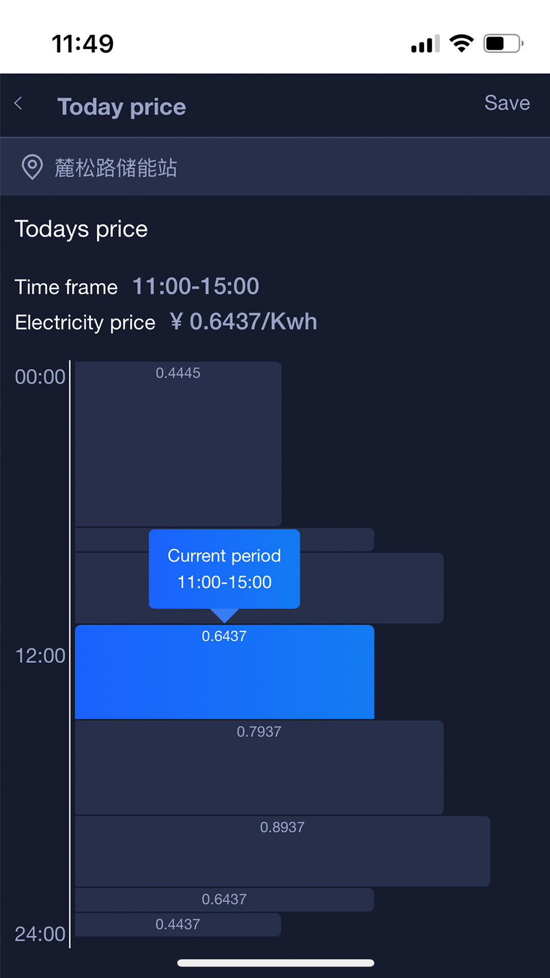
Task: Tap the ¥ 0.6437/Kwh electricity price
Action: coord(243,322)
